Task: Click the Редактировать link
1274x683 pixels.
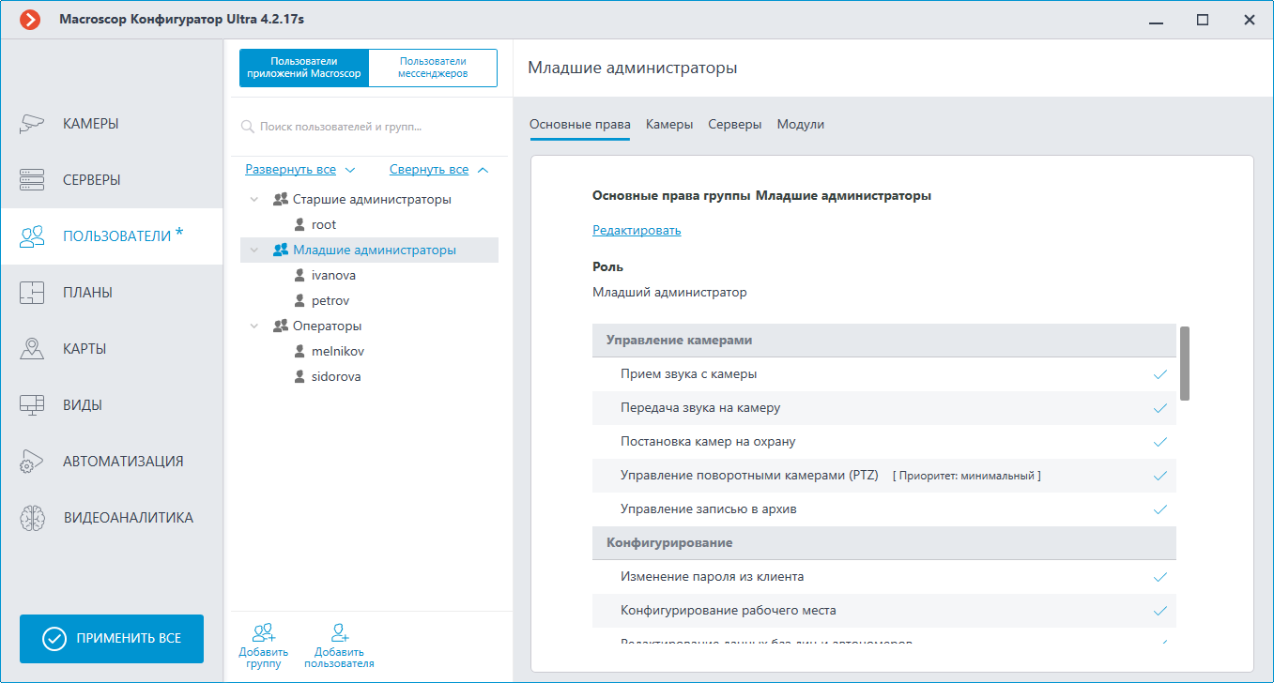Action: coord(637,230)
